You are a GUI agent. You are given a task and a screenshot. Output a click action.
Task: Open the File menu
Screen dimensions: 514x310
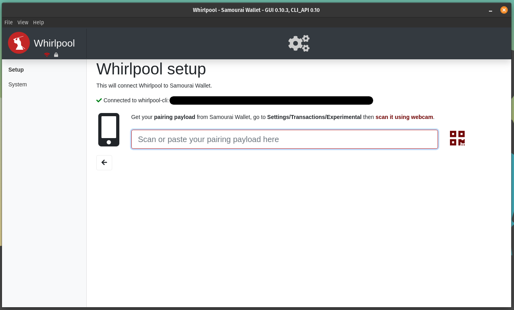tap(8, 22)
